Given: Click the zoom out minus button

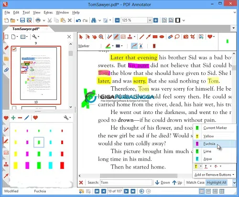Looking at the screenshot, I should point(117,20).
